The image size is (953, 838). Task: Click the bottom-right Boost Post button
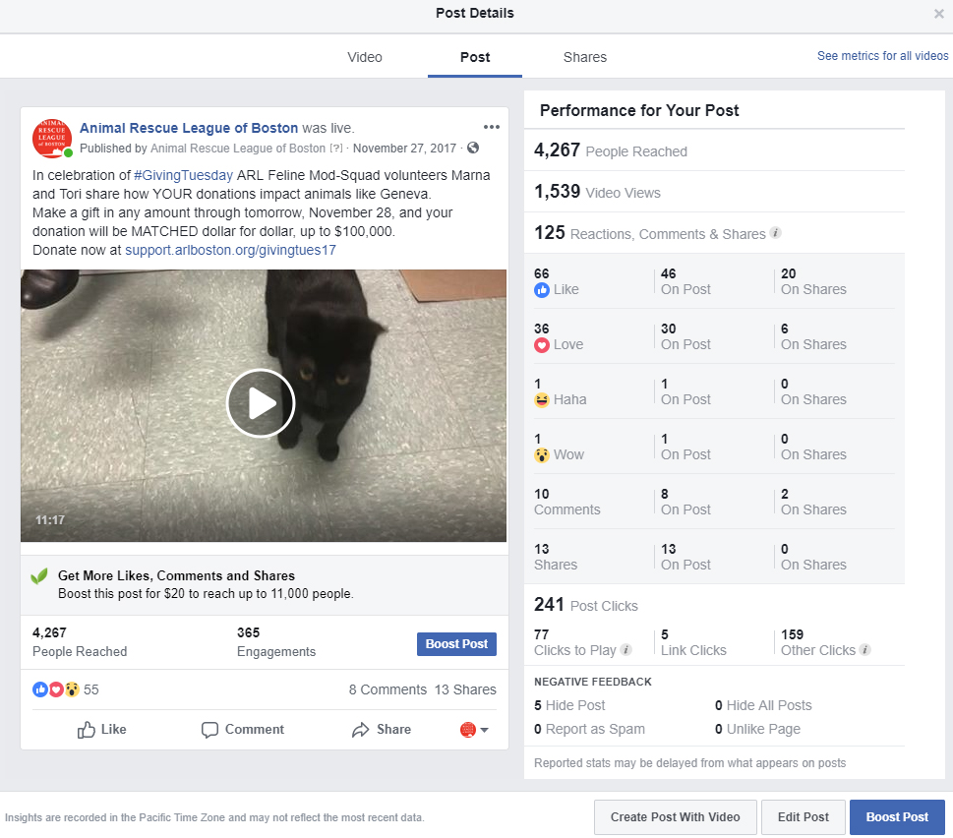pos(897,817)
